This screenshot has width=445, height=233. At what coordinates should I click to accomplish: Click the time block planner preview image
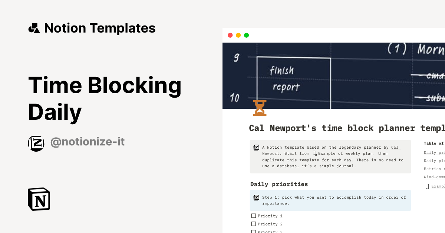click(334, 74)
